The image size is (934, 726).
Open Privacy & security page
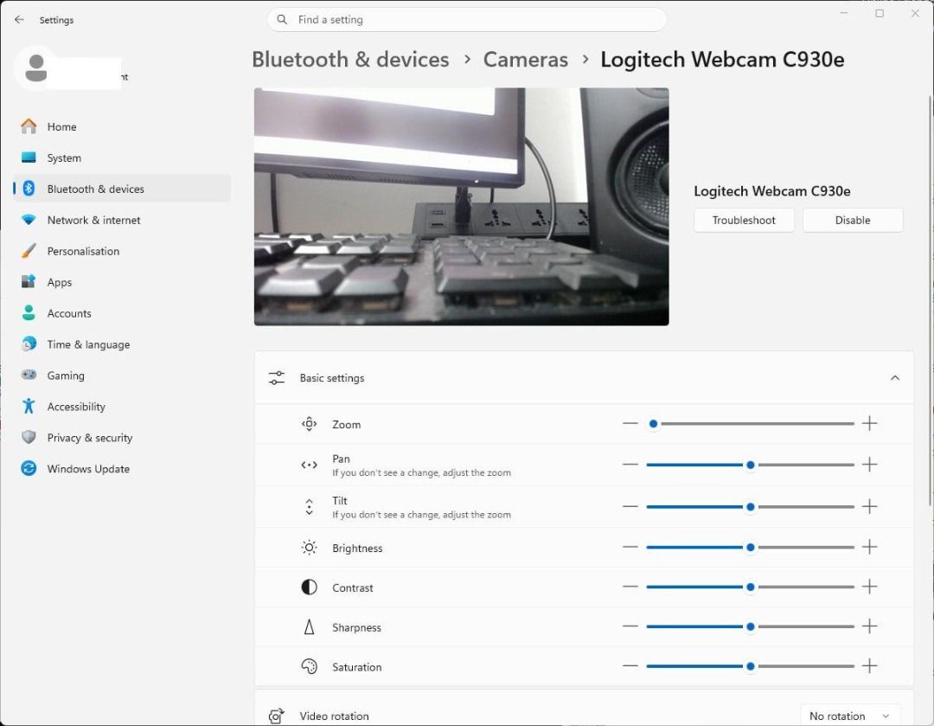122,437
